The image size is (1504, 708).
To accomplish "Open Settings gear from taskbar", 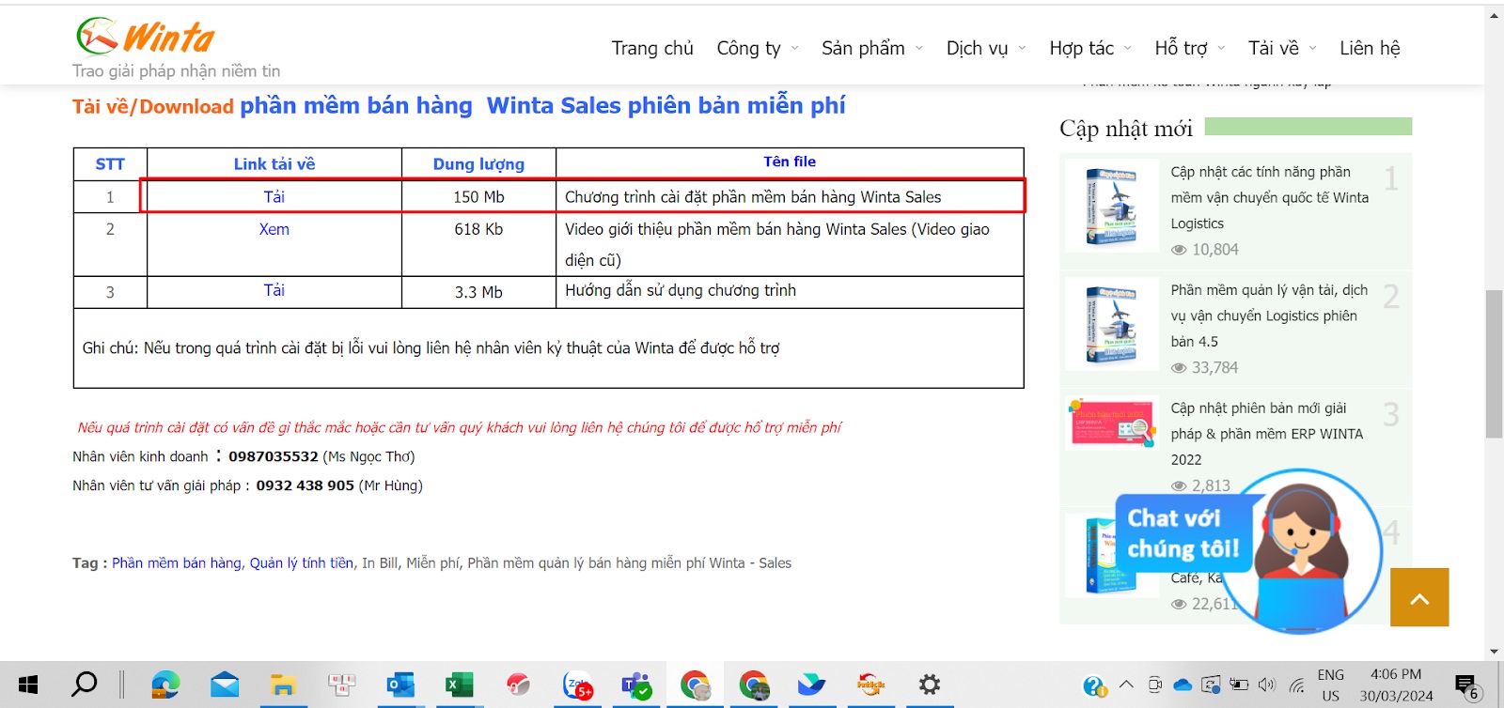I will (x=930, y=685).
